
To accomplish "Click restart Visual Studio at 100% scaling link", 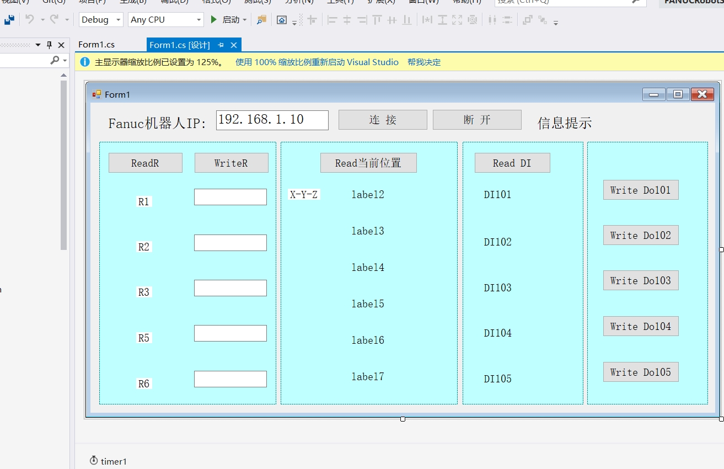I will pos(317,62).
